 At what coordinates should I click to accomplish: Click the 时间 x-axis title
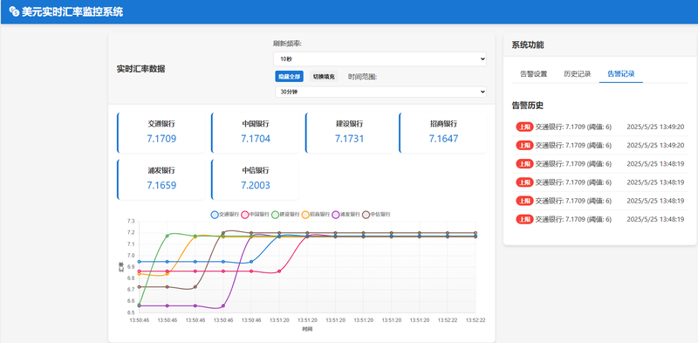307,330
